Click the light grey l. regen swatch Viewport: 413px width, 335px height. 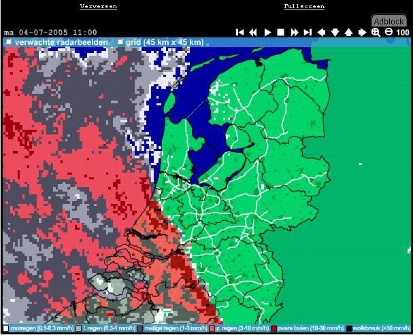coord(78,328)
